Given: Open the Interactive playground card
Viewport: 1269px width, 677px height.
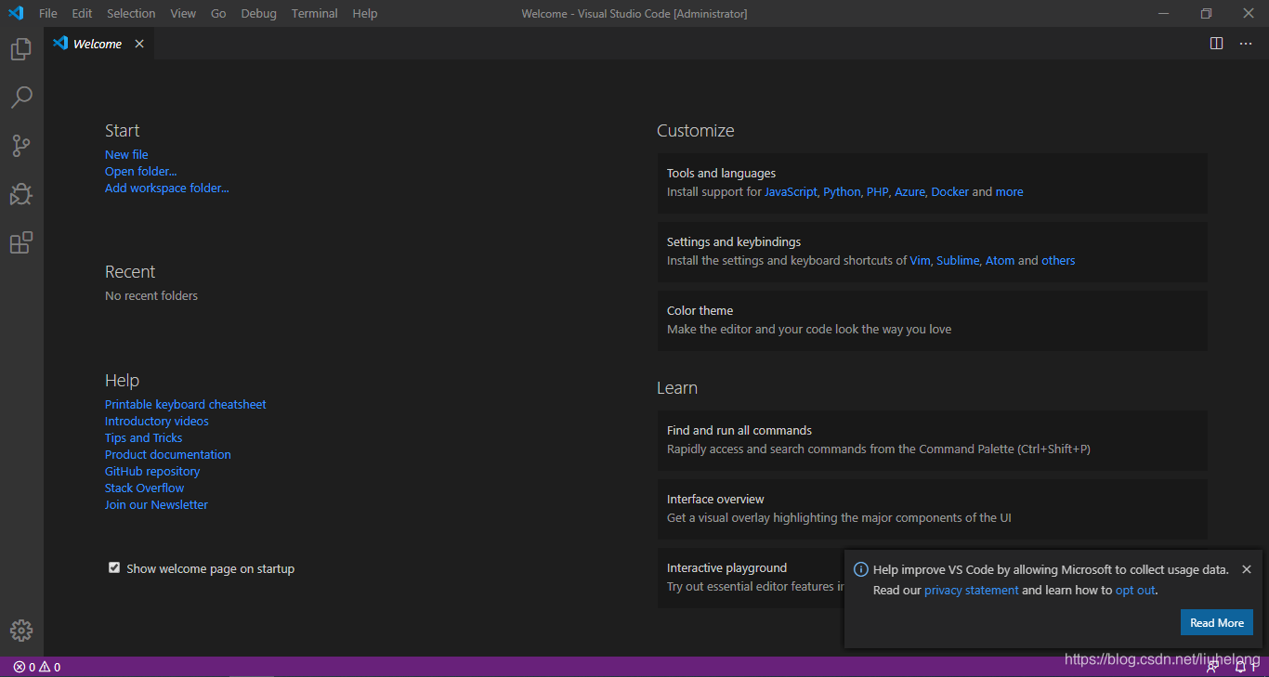Looking at the screenshot, I should (749, 578).
